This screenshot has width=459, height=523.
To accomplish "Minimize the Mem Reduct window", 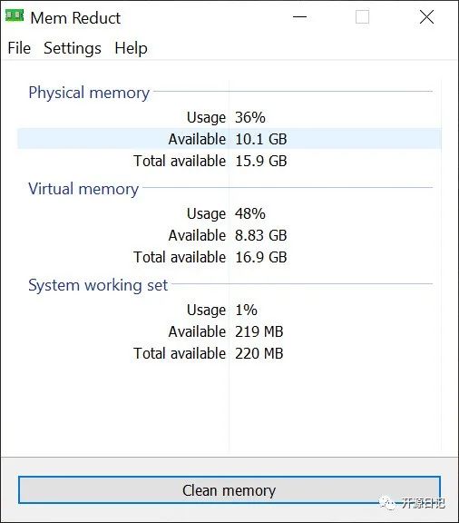I will pos(299,16).
